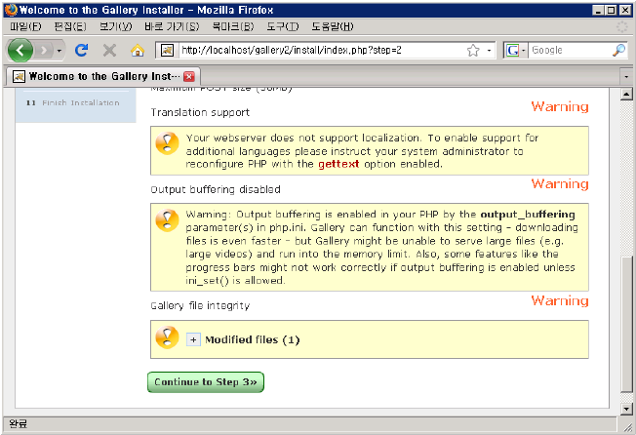
Task: Click the Gallery favicon on the tab
Action: 19,76
